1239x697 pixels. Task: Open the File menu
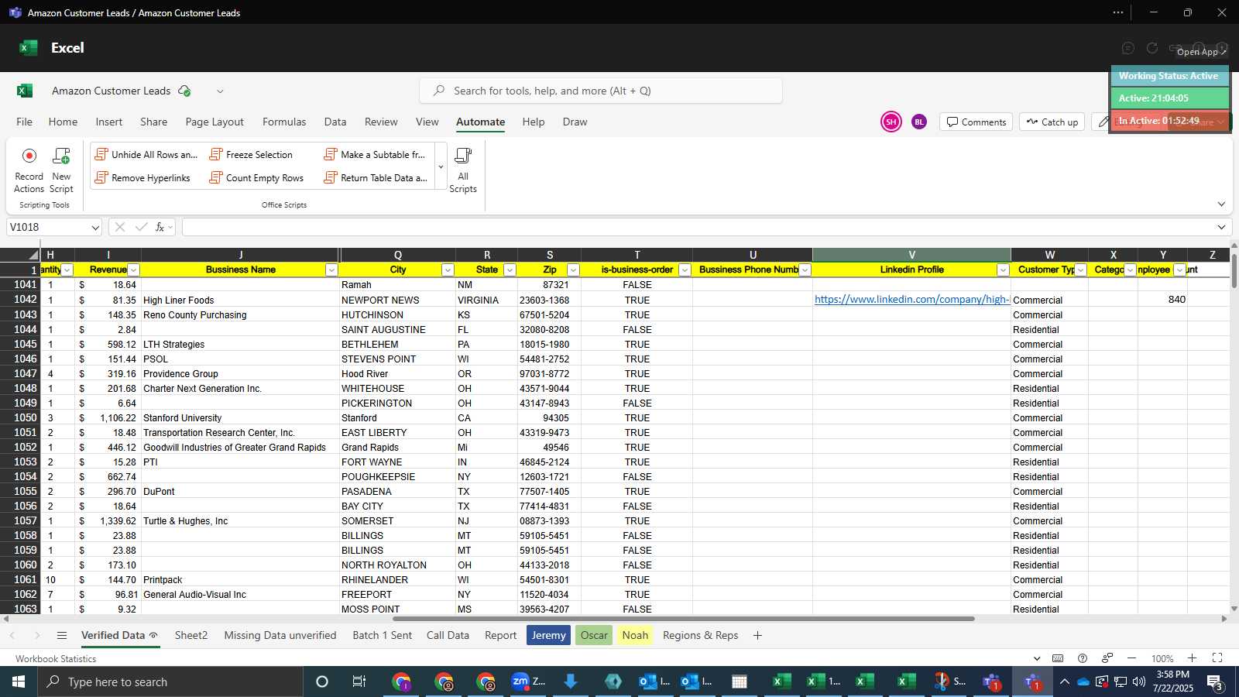(x=25, y=122)
